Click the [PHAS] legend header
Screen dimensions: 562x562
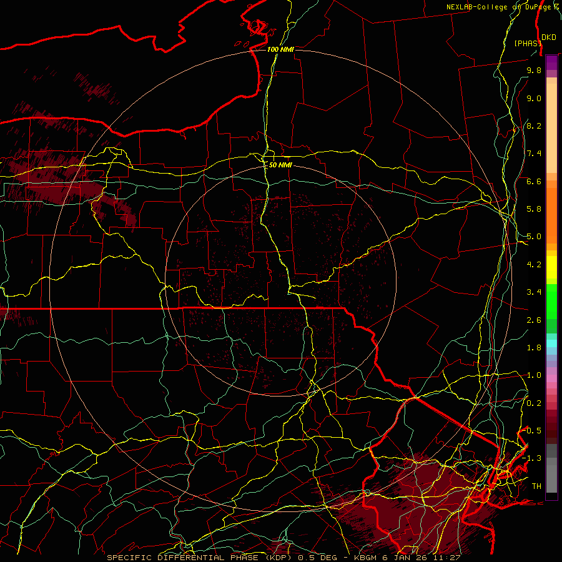[x=528, y=43]
